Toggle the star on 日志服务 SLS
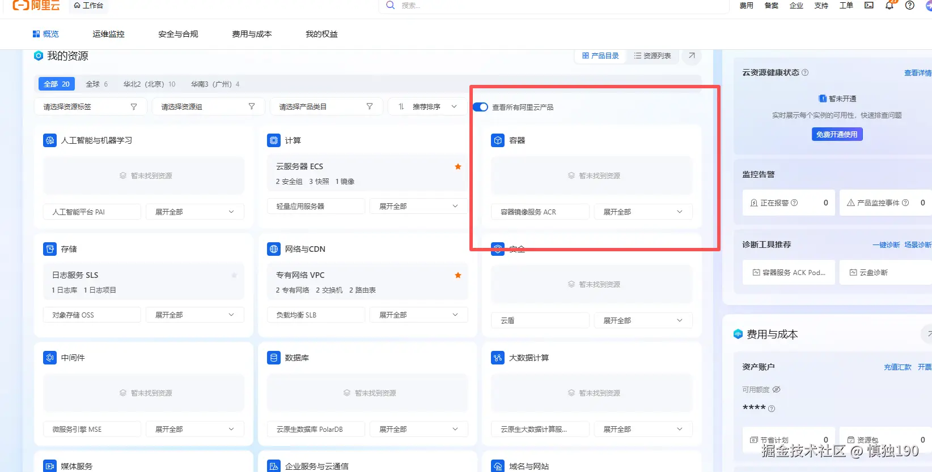The height and width of the screenshot is (472, 932). (x=234, y=275)
